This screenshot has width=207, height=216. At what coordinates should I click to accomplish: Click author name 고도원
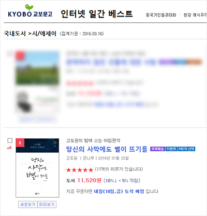click(72, 158)
